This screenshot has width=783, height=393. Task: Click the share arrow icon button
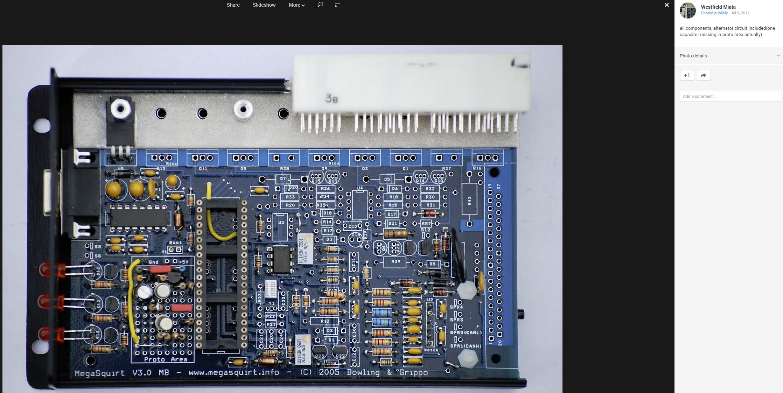click(x=704, y=75)
